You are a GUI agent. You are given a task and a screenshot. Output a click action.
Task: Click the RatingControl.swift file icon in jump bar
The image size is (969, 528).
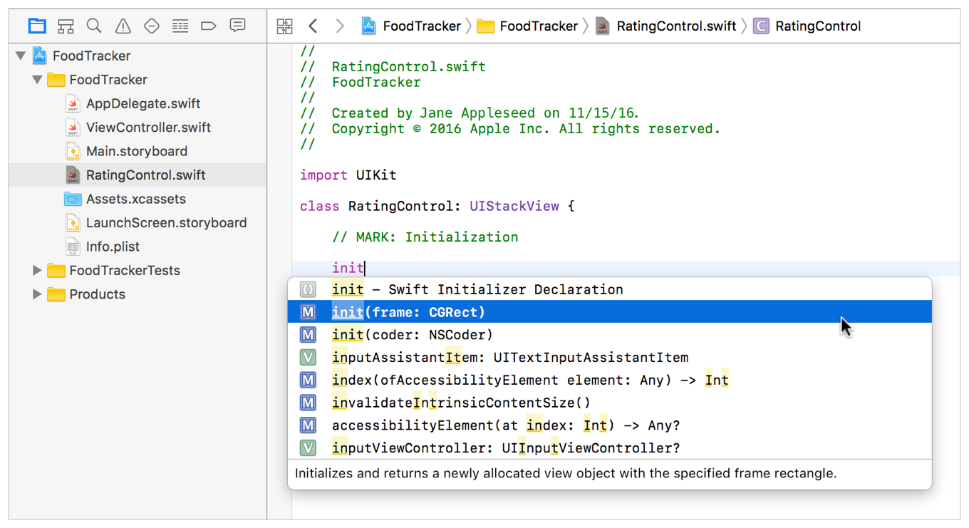click(x=603, y=26)
